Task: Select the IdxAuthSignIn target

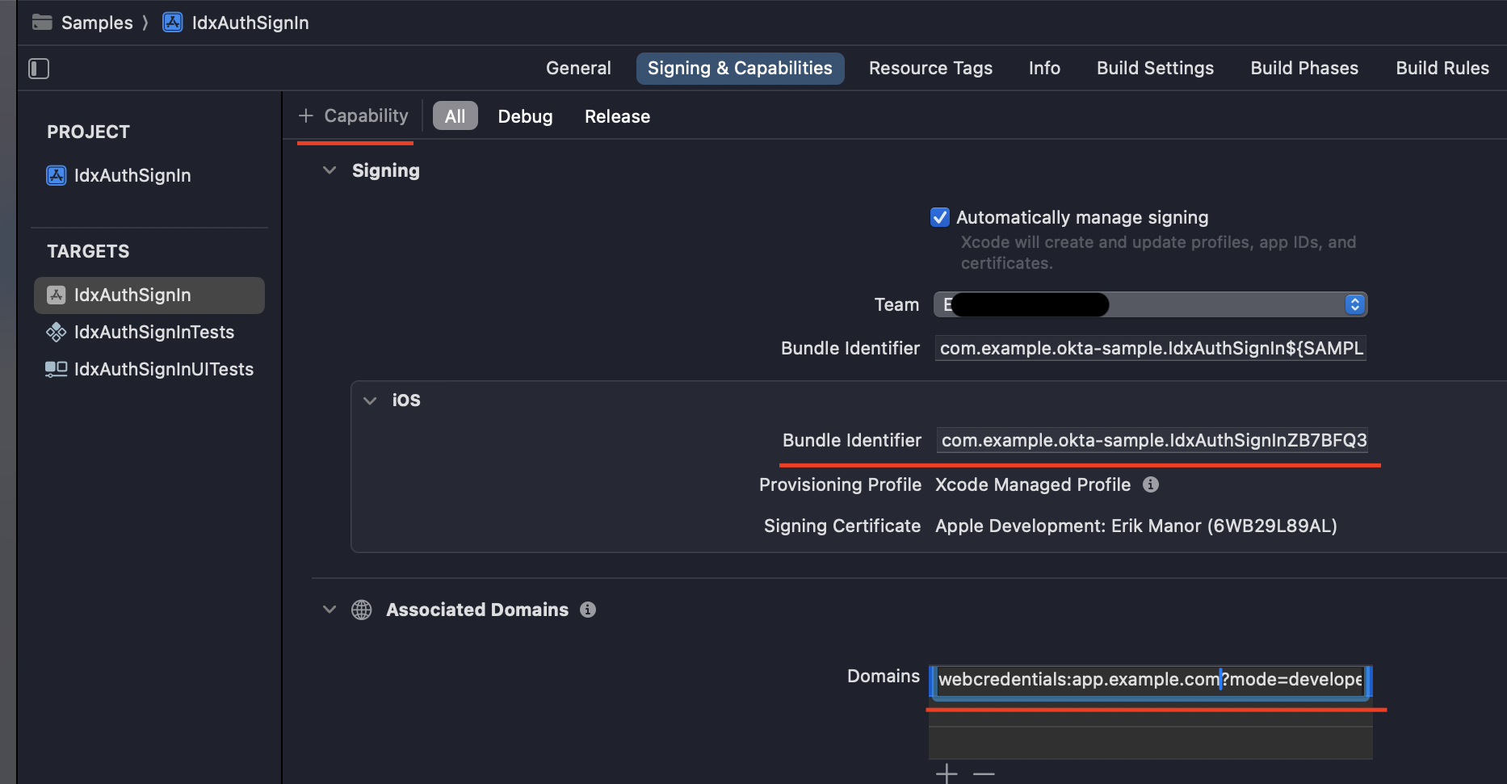Action: coord(149,296)
